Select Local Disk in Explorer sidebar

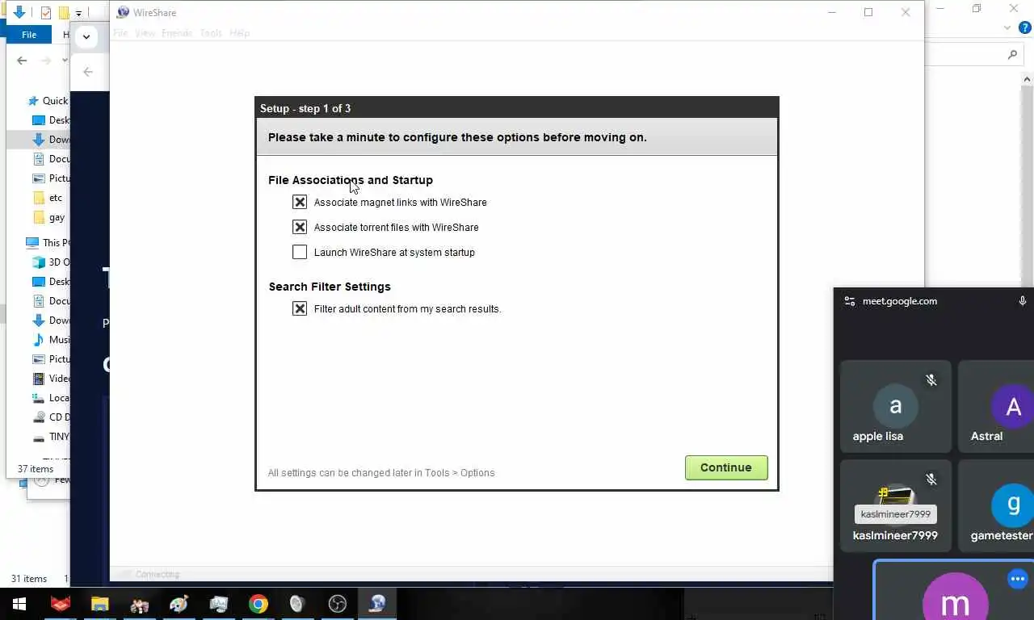tap(51, 398)
